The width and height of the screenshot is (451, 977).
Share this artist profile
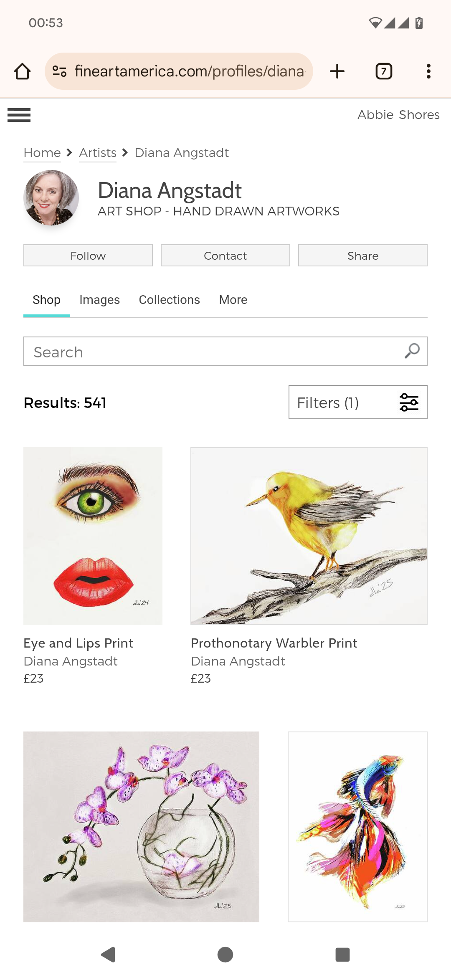(x=362, y=256)
